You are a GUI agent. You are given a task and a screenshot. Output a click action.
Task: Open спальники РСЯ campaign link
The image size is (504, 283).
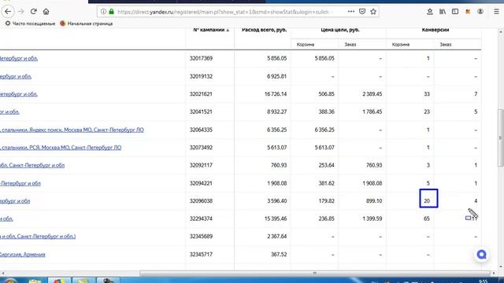click(61, 148)
